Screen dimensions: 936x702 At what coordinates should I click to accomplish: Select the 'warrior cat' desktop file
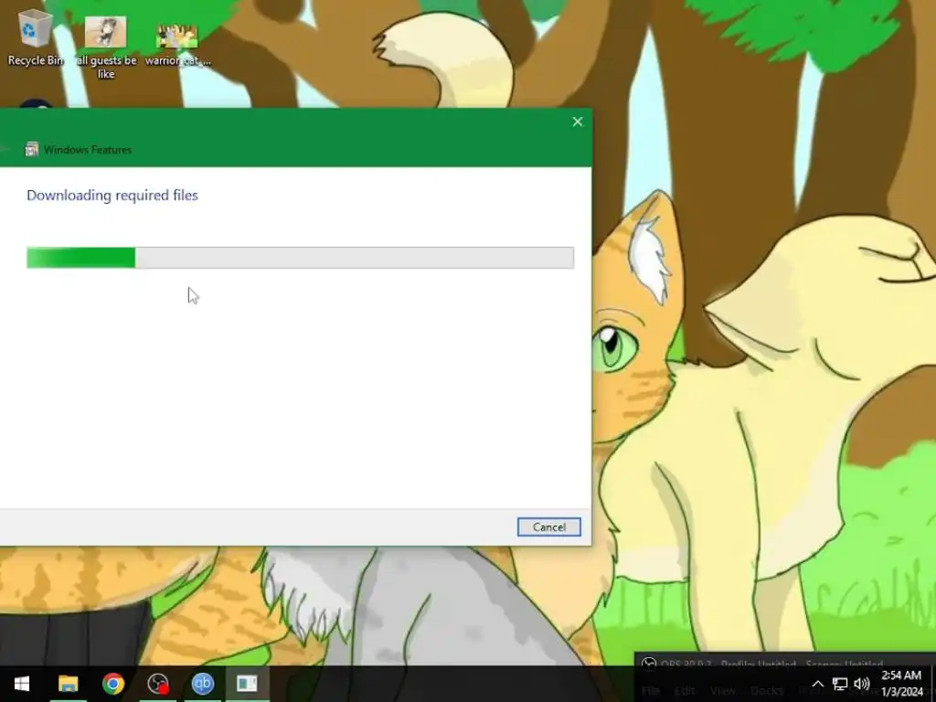(x=177, y=46)
